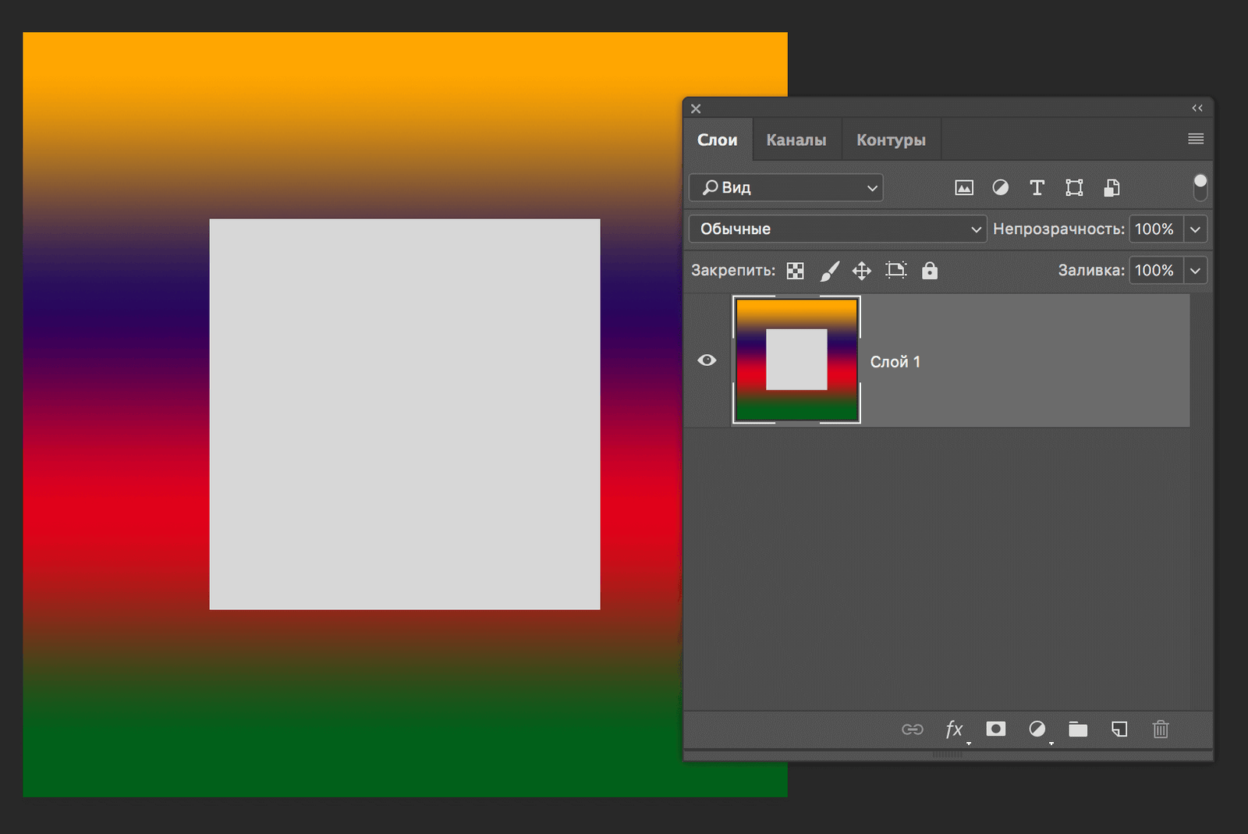Click the Type layers filter icon

pos(1037,187)
